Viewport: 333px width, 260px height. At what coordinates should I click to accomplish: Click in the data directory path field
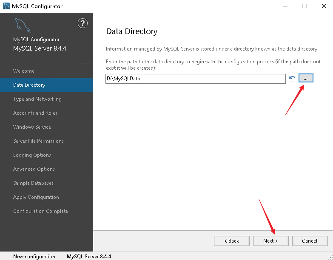coord(196,79)
